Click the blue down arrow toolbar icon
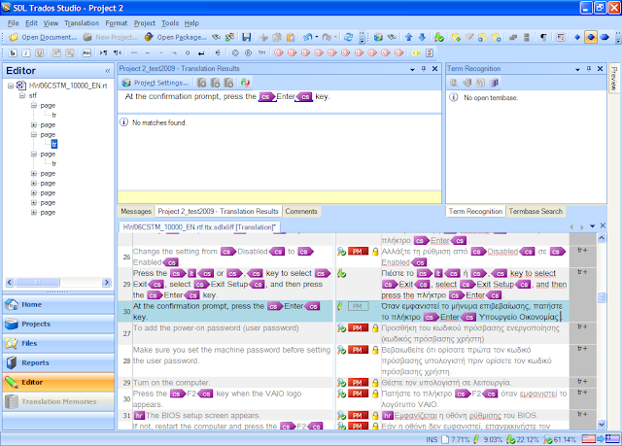Viewport: 622px width, 446px height. pos(422,37)
